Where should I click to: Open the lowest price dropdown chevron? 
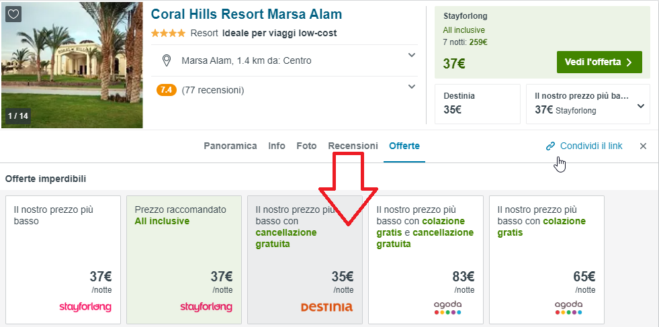(640, 105)
